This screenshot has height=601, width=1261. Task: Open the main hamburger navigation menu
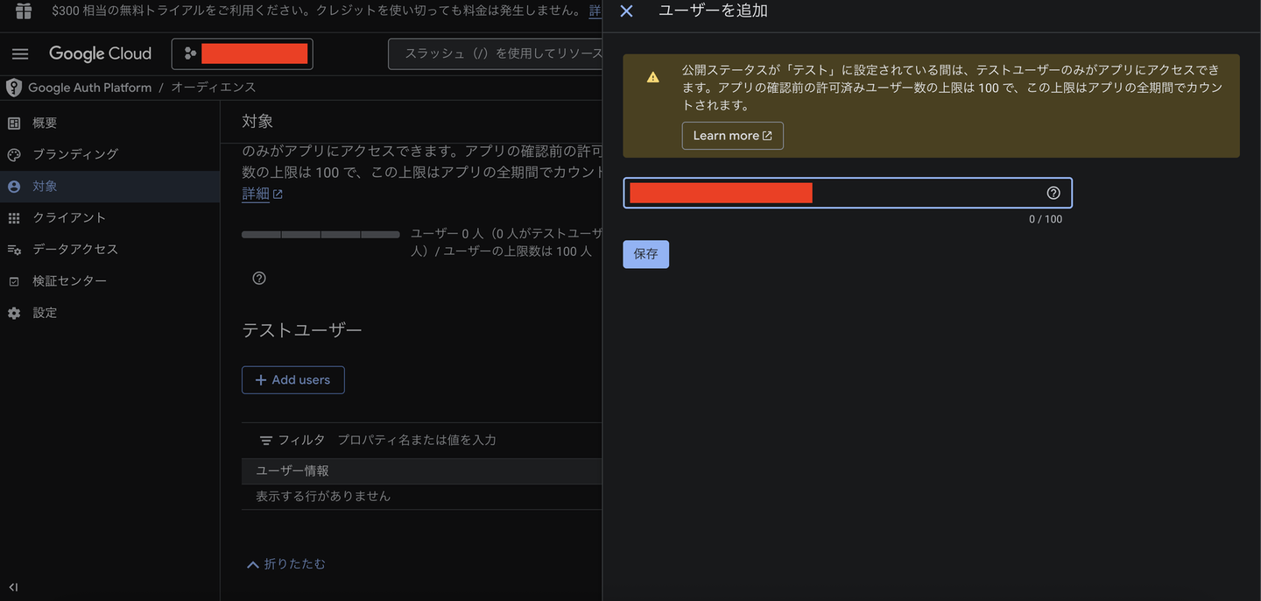pyautogui.click(x=20, y=54)
